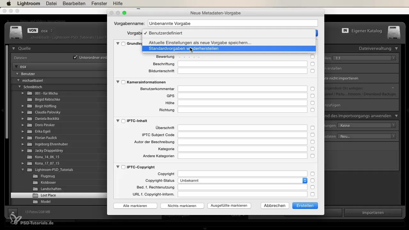Open the Fenster menu
409x230 pixels.
pyautogui.click(x=99, y=4)
